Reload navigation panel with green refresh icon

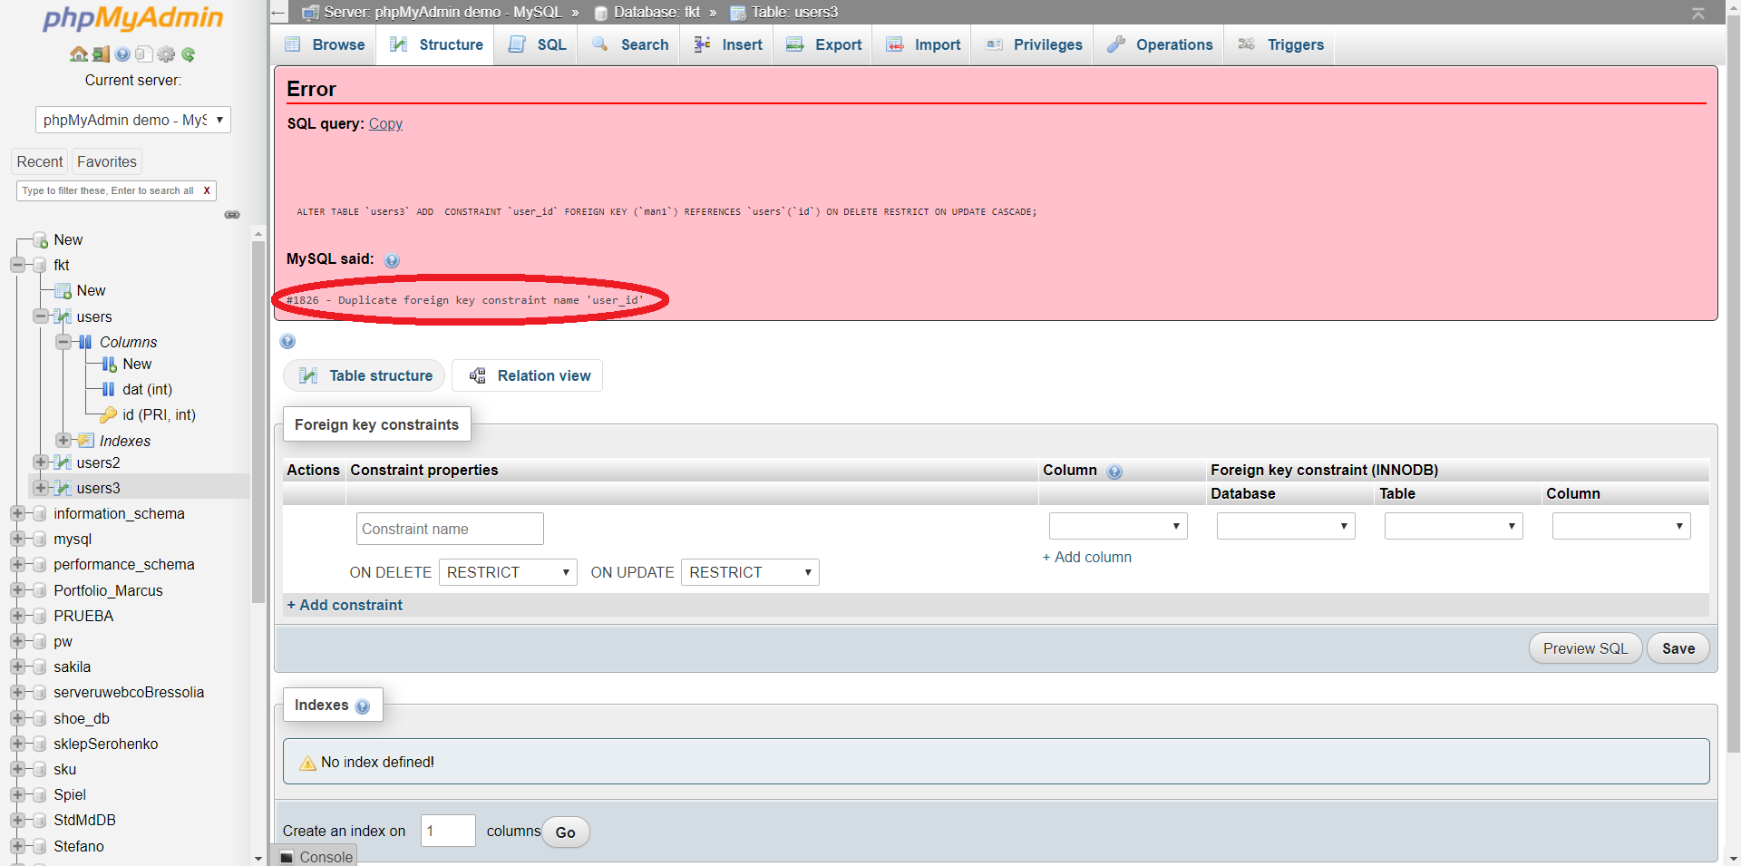pos(188,54)
